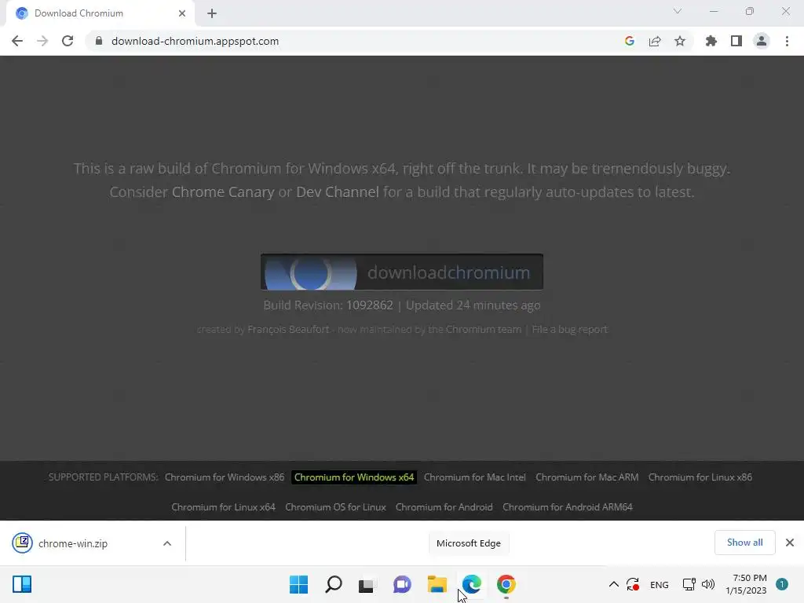Select Chromium for Android
Image resolution: width=804 pixels, height=603 pixels.
pyautogui.click(x=444, y=506)
